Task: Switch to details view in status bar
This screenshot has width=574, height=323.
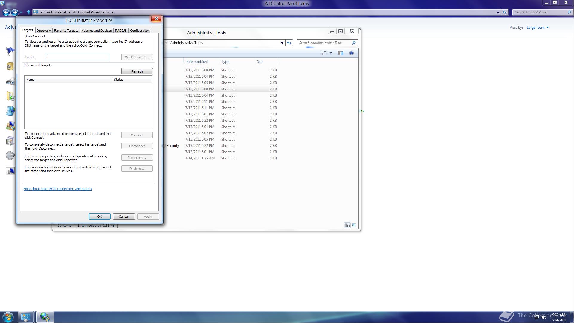Action: coord(347,225)
